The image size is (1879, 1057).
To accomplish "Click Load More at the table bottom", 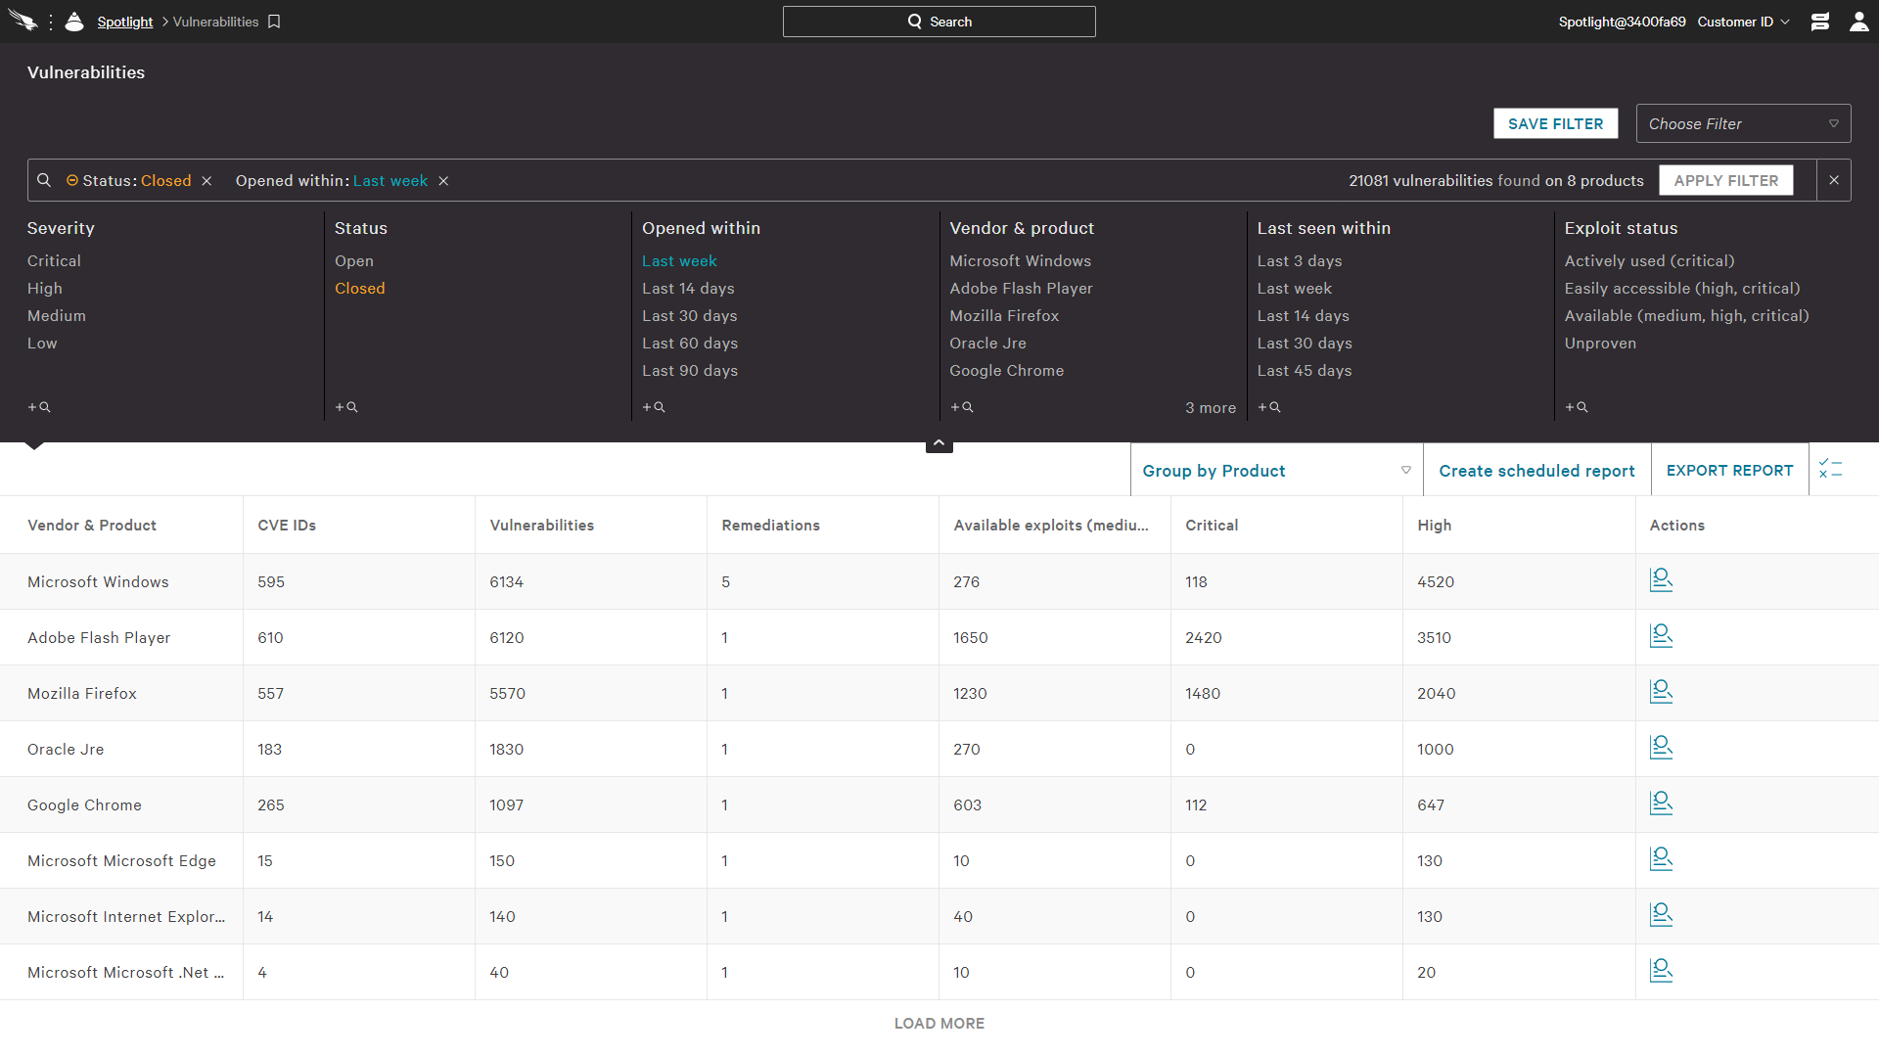I will click(x=939, y=1024).
